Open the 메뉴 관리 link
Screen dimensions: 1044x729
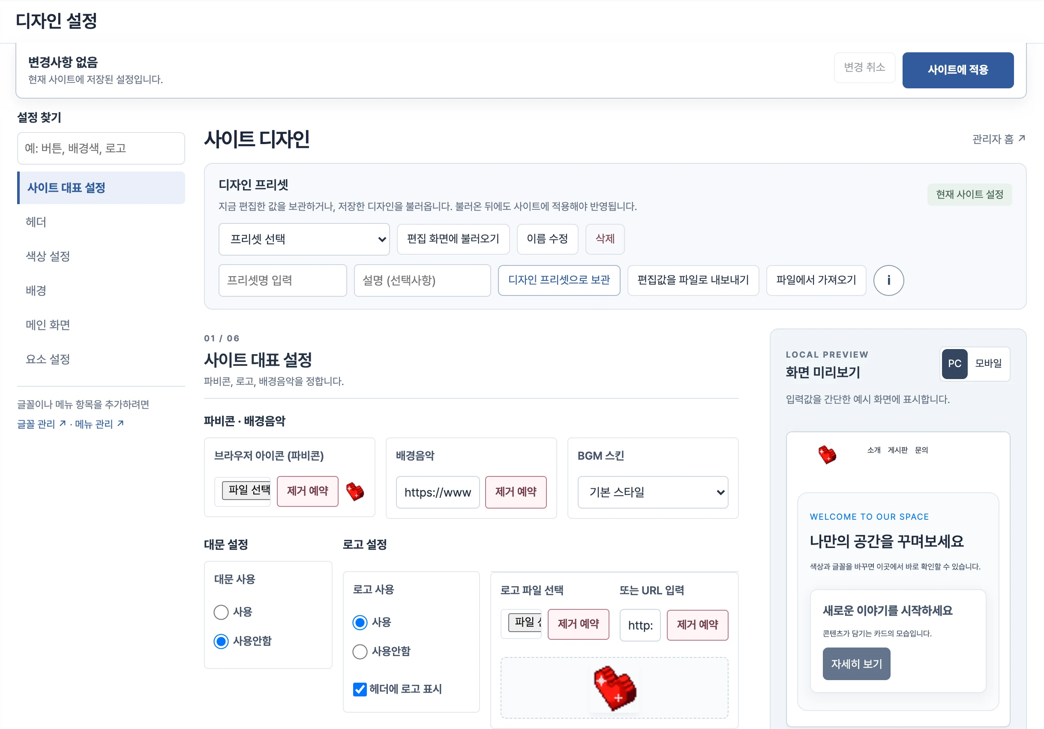click(99, 424)
